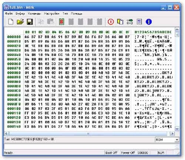Screen dimensions: 185x160
Task: Click the vertical scrollbar down arrow
Action: (177, 129)
